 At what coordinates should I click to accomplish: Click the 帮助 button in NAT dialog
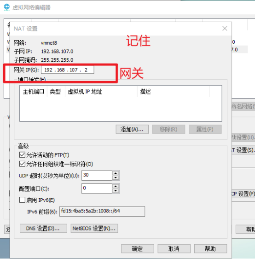coord(210,248)
